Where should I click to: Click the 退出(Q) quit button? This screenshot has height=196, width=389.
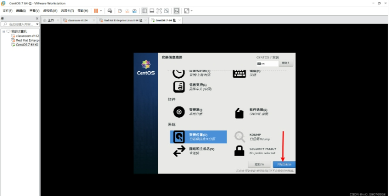tap(259, 164)
